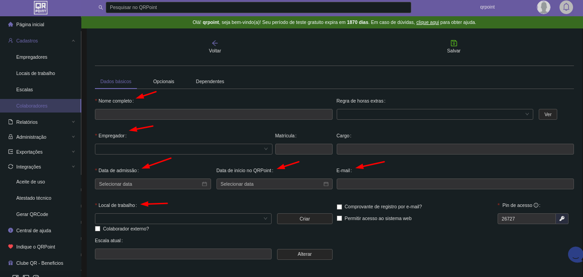Switch to the Dependentes tab
The image size is (583, 277).
(210, 81)
